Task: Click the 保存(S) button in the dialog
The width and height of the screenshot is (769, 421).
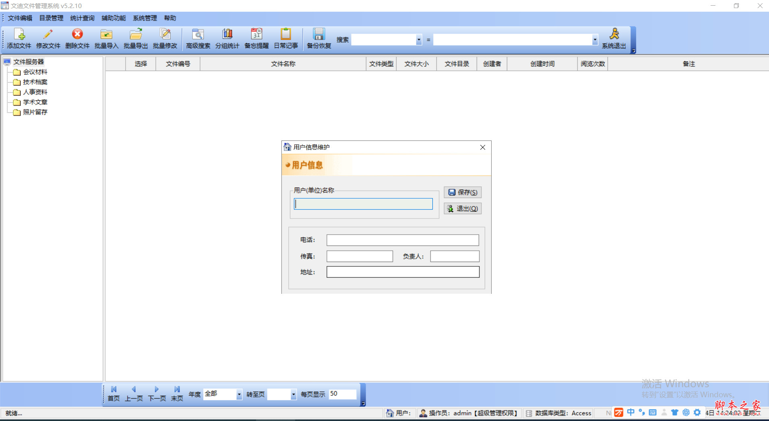Action: click(x=462, y=192)
